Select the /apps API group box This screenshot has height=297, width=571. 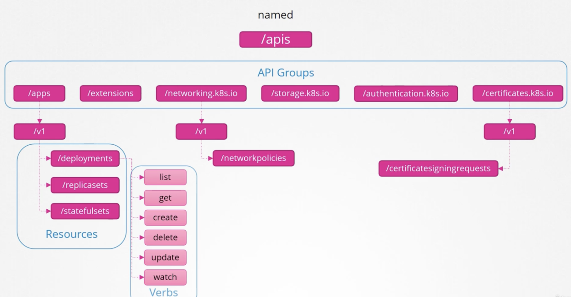[x=39, y=93]
